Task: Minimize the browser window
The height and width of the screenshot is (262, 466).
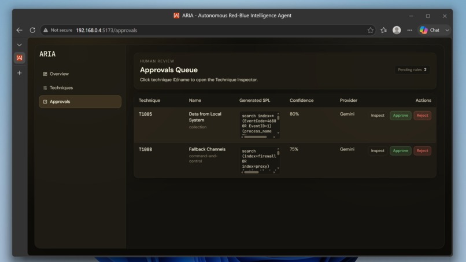Action: point(411,16)
